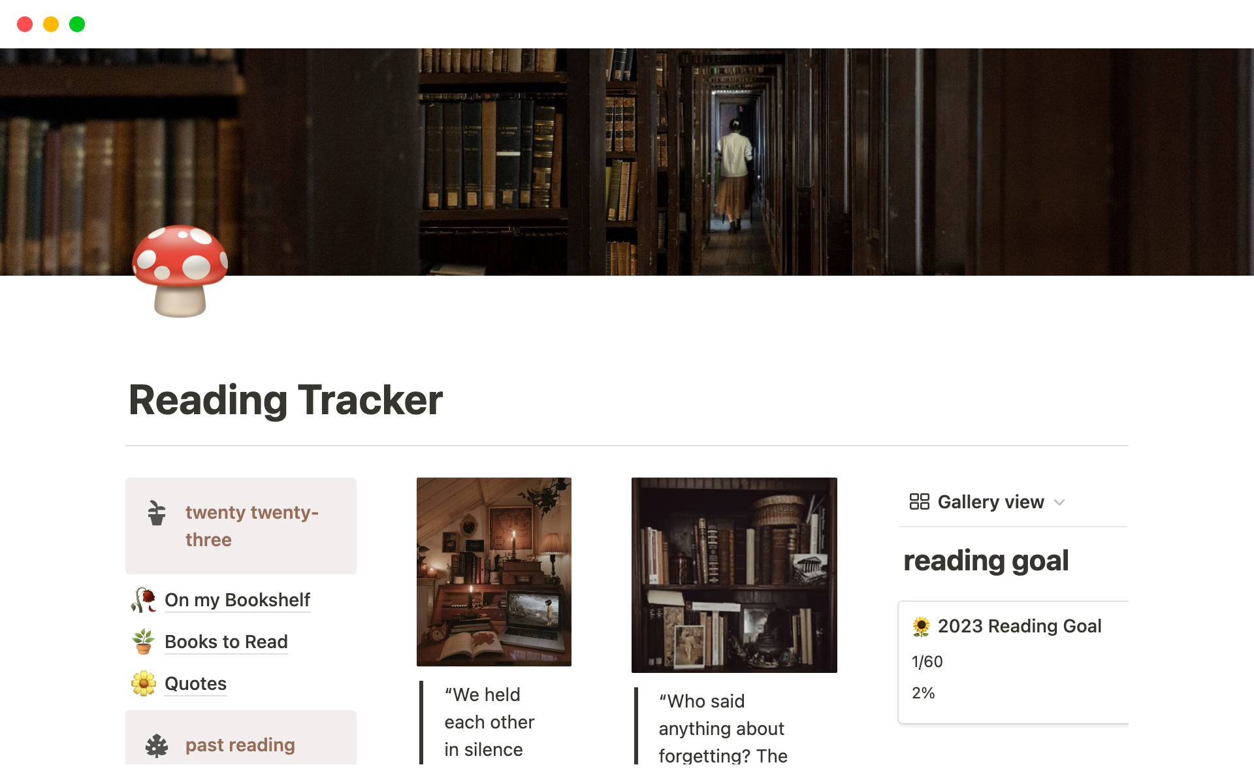
Task: Click the potted plant callout icon
Action: [x=157, y=513]
